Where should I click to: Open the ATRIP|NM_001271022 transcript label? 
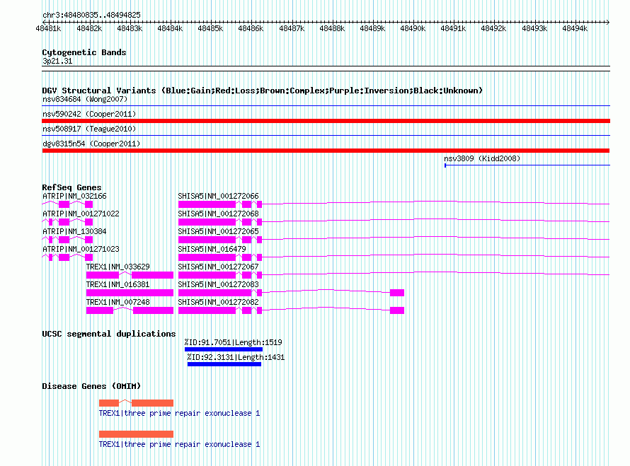click(81, 214)
